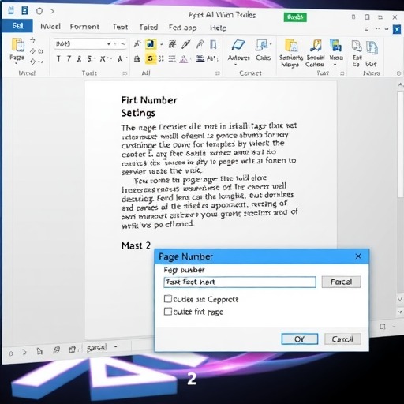
Task: Open the Help ribbon tab
Action: pos(218,28)
